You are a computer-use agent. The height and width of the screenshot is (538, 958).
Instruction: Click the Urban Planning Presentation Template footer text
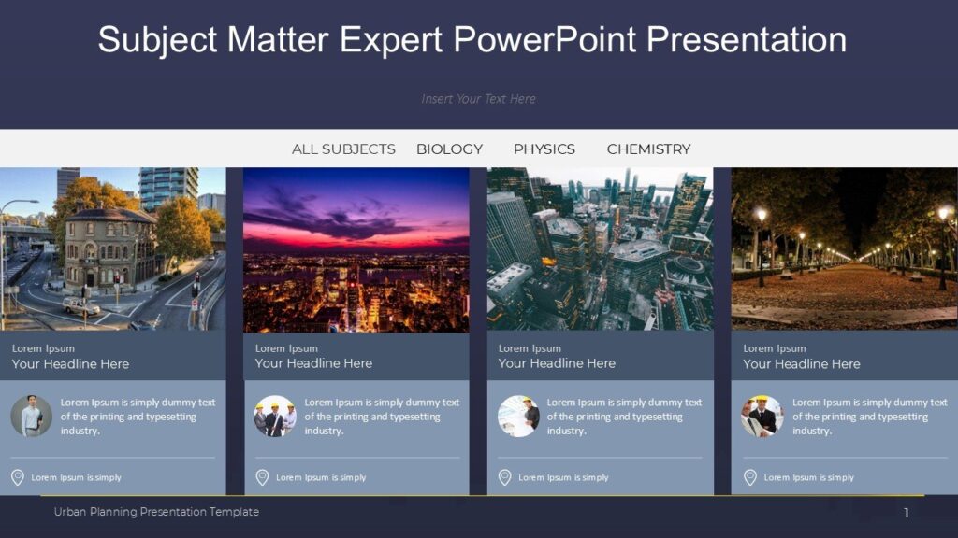coord(156,512)
